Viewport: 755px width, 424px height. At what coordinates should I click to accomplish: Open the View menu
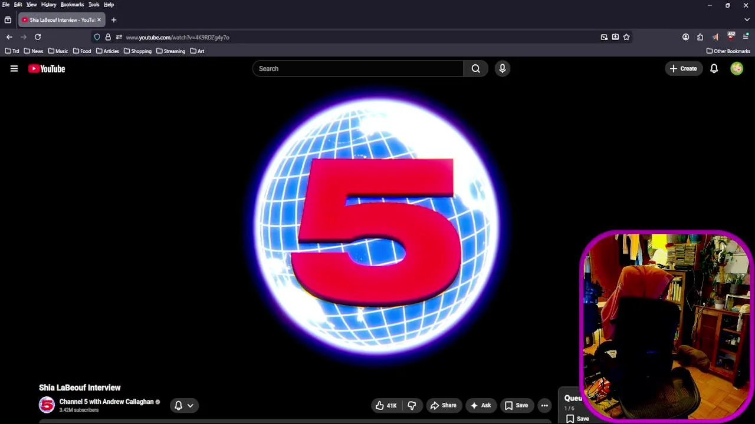click(31, 5)
